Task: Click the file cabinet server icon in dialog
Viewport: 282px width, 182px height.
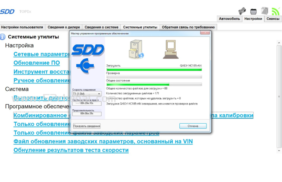Action: click(x=136, y=49)
